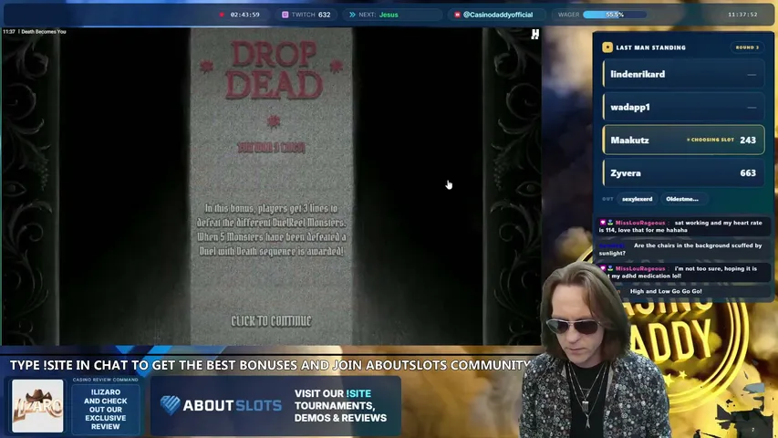778x438 pixels.
Task: Click the Hacksaw logo in game corner
Action: (534, 35)
